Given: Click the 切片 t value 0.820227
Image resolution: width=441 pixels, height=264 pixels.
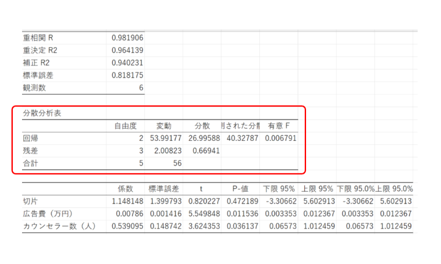Looking at the screenshot, I should pyautogui.click(x=203, y=201).
